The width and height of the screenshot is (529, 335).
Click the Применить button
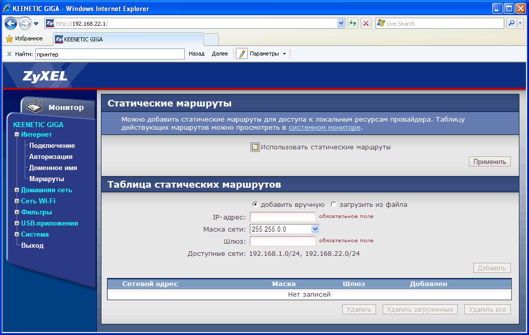pos(490,161)
